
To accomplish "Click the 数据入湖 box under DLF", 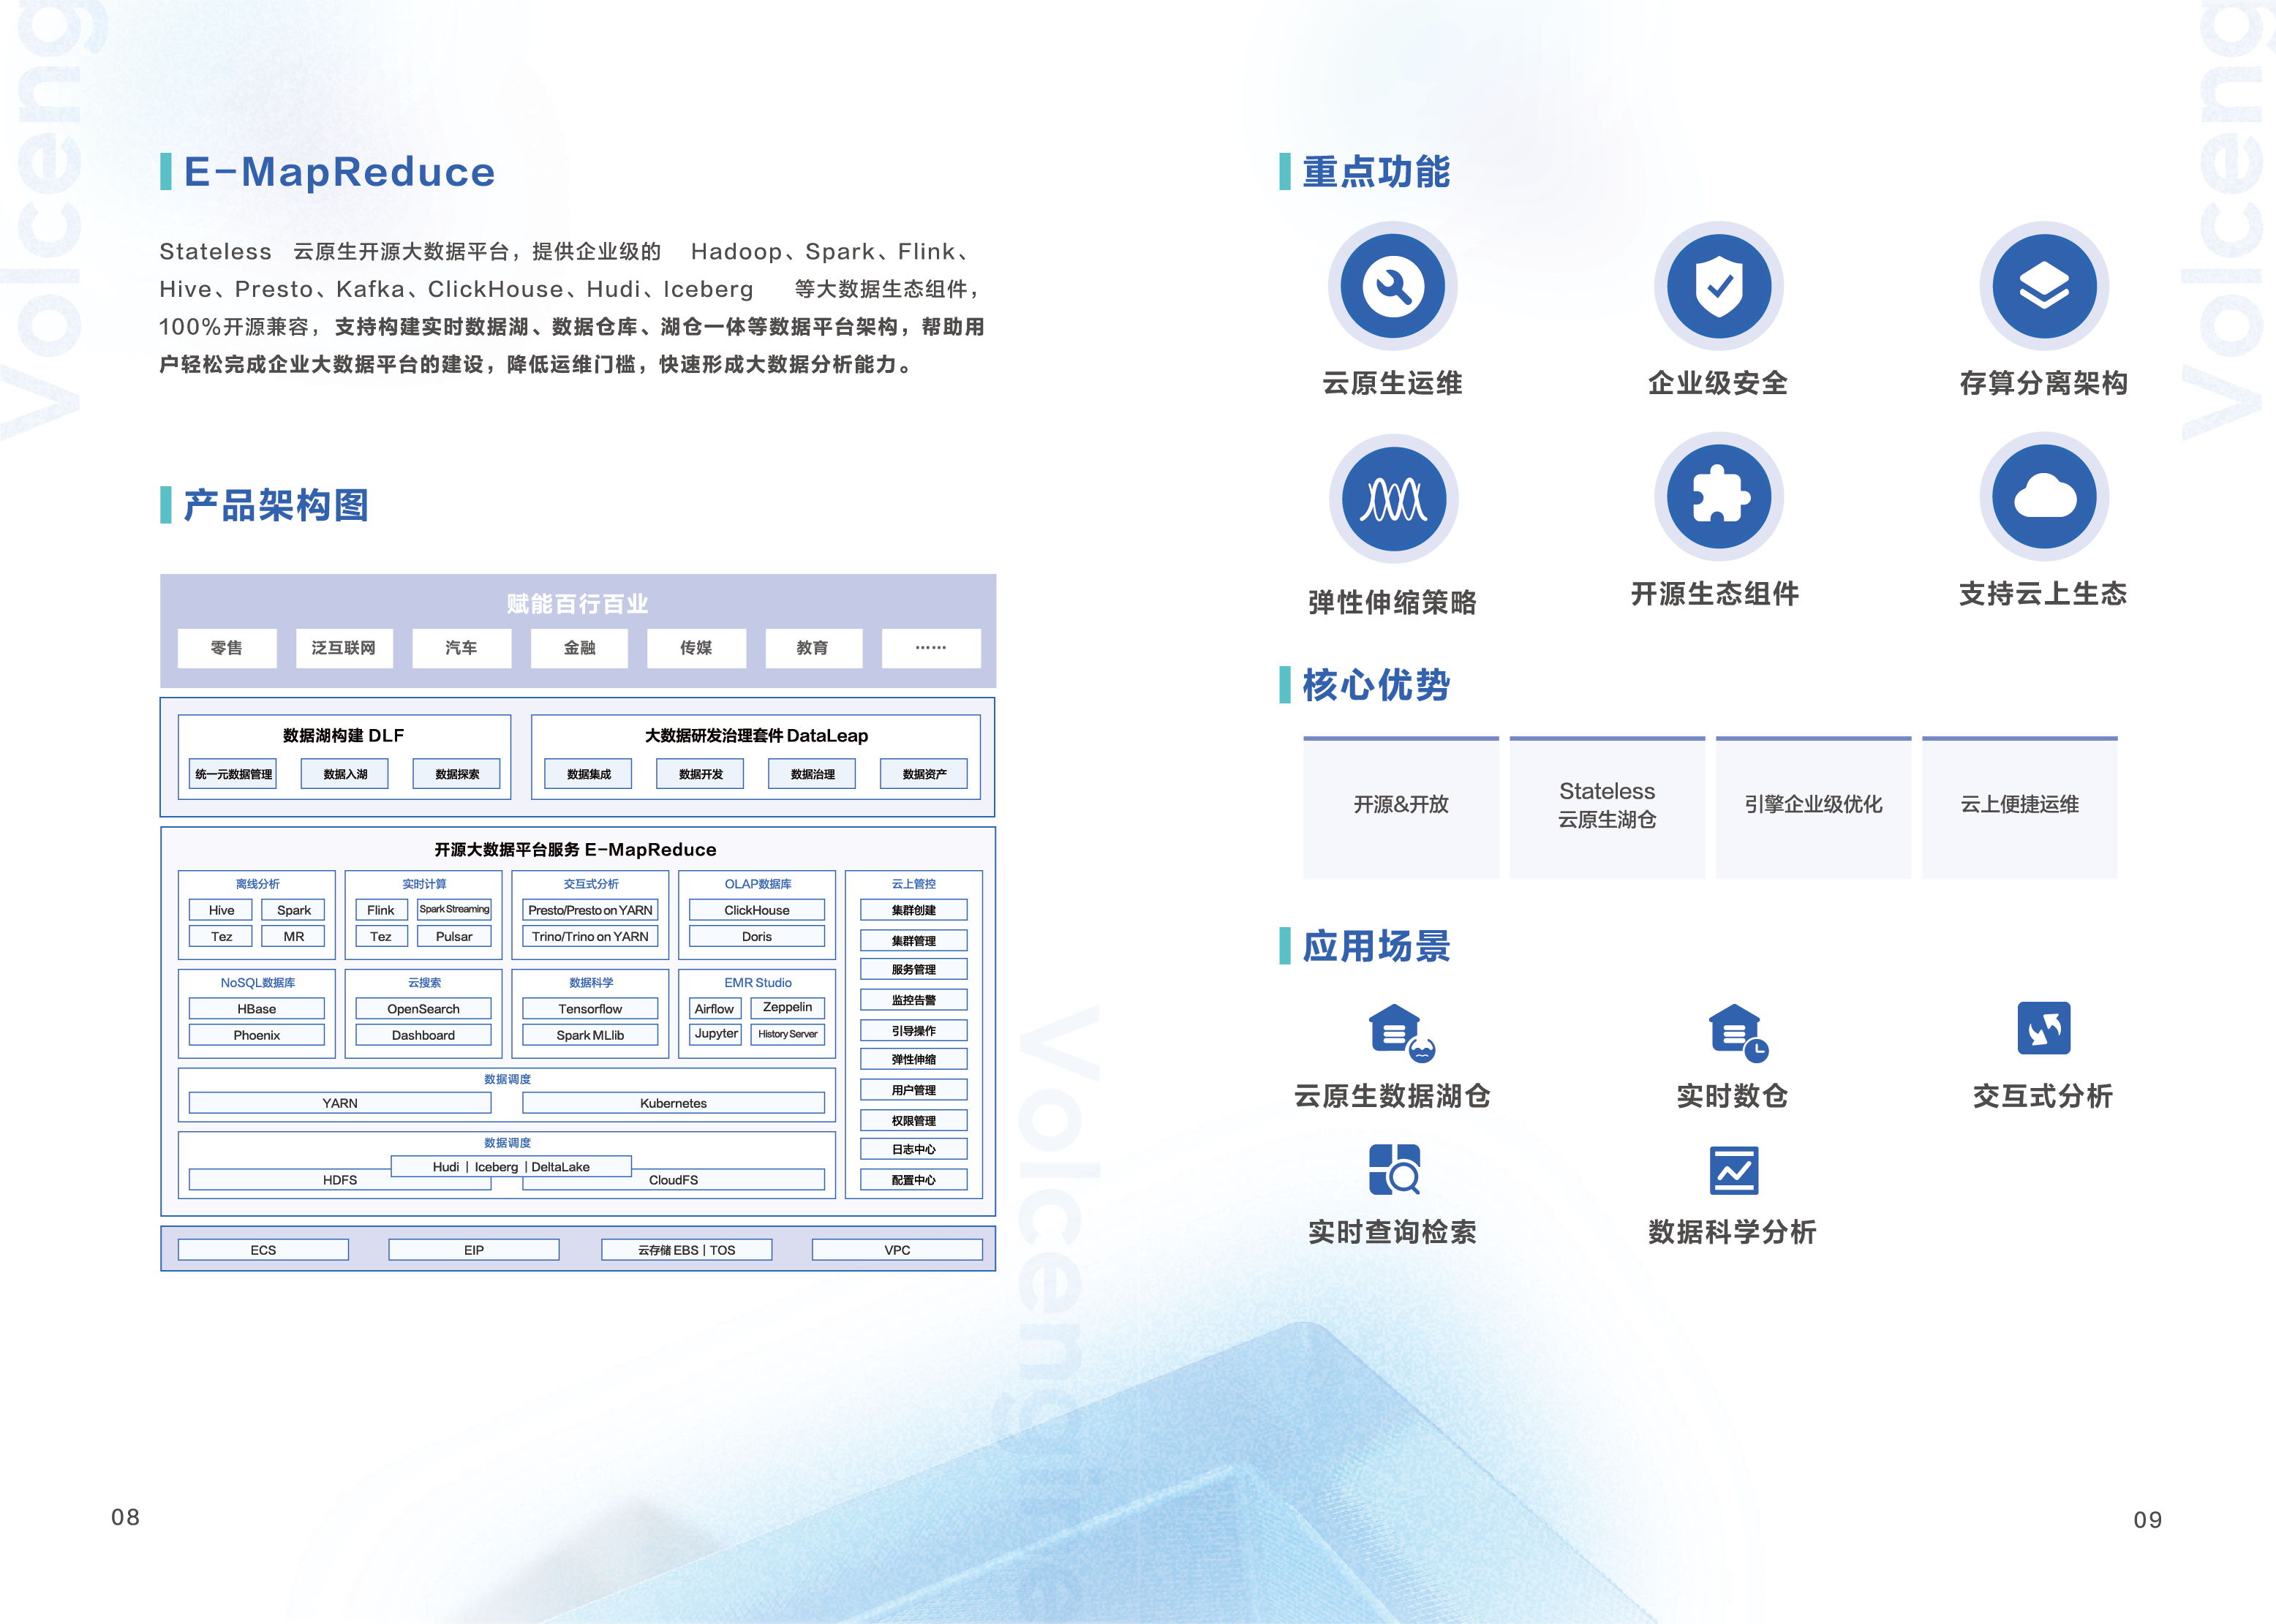I will 345,774.
